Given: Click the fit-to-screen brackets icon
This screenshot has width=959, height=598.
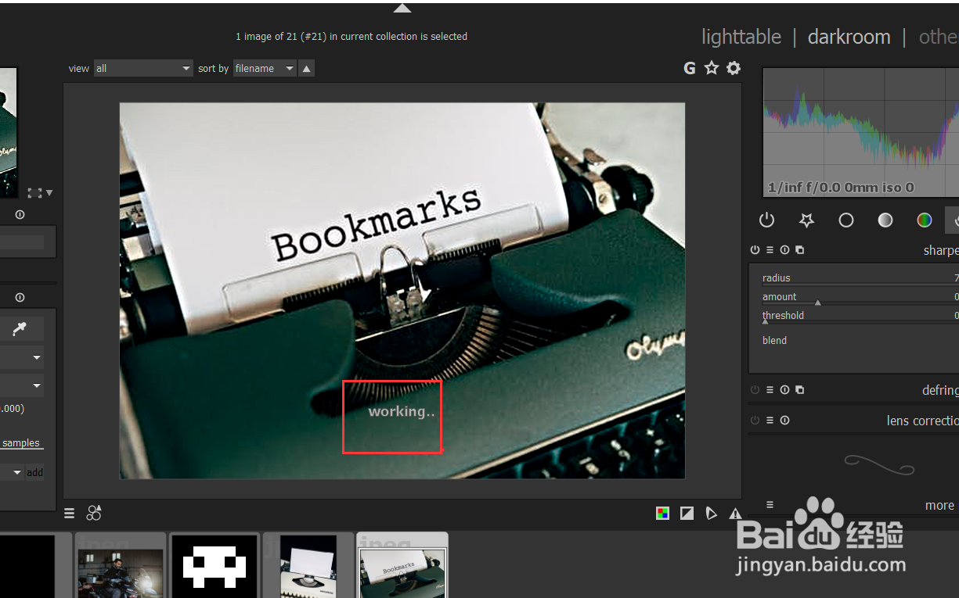Looking at the screenshot, I should (x=34, y=192).
